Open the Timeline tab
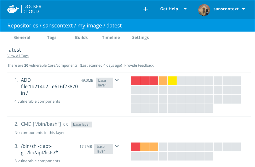Viewport: 255px width, 167px height. click(x=111, y=37)
